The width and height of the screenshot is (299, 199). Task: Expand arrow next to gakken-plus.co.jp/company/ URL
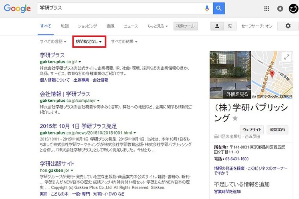click(98, 101)
